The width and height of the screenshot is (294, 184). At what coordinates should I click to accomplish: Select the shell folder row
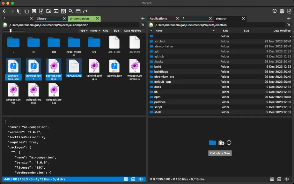220,112
